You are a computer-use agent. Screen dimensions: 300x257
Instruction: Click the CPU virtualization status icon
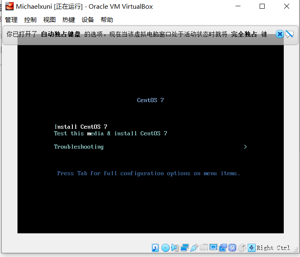click(232, 248)
